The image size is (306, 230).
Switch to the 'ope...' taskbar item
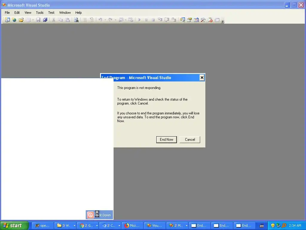coord(42,226)
